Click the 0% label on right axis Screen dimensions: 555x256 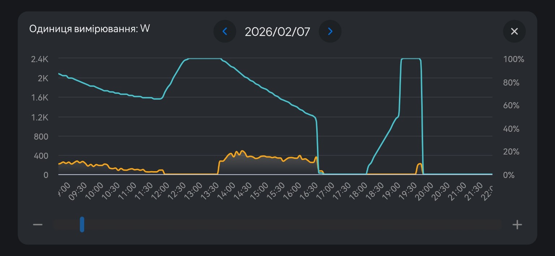pos(508,175)
